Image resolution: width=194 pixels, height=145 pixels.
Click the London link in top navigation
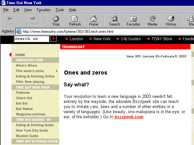point(76,39)
